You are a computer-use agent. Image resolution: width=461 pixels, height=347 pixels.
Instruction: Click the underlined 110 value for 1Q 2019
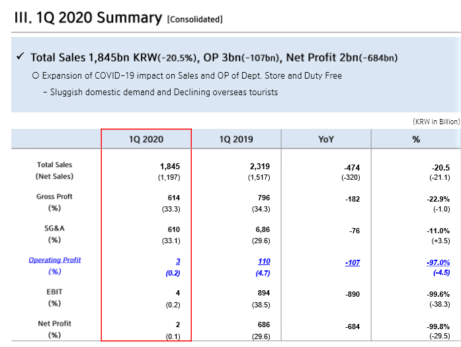(x=263, y=261)
